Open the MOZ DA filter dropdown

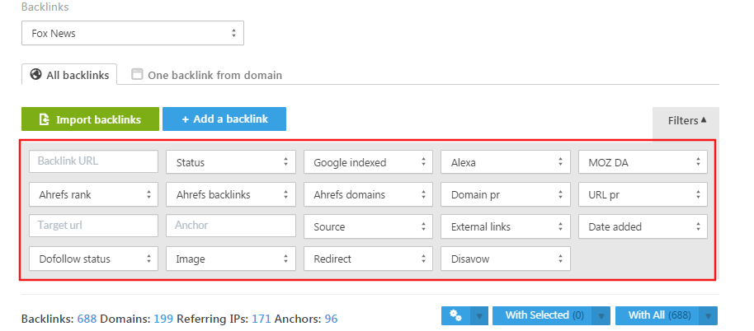click(x=643, y=162)
